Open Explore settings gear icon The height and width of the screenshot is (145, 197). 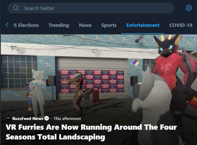pos(189,8)
